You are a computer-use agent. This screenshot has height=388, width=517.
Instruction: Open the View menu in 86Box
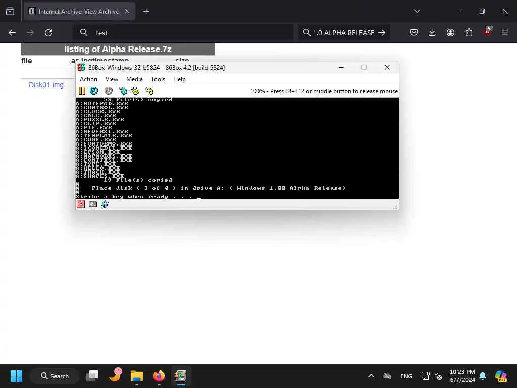tap(112, 79)
